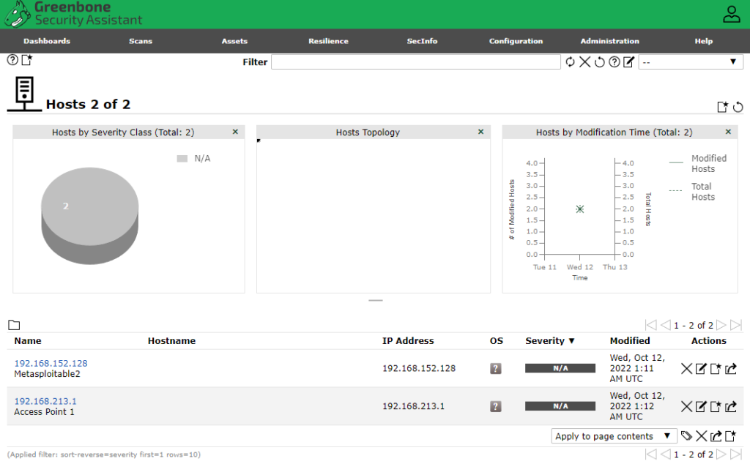This screenshot has width=750, height=464.
Task: Reset filter to default icon
Action: [x=599, y=62]
